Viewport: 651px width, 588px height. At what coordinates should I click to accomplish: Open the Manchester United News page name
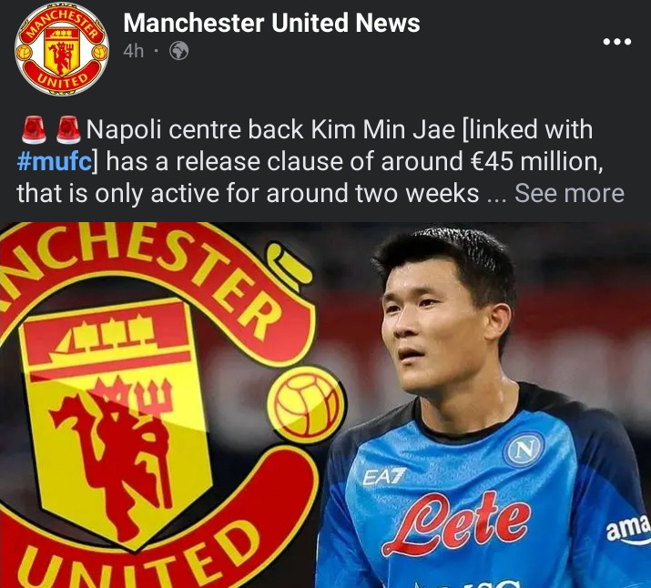click(x=271, y=23)
